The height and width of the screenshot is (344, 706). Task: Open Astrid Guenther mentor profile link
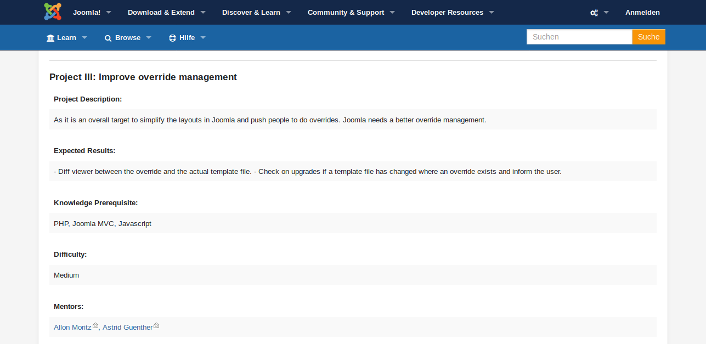point(127,328)
